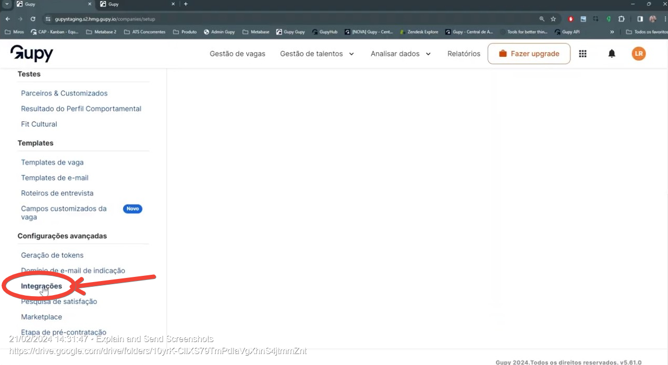
Task: Close the first Gupy tab
Action: [x=89, y=4]
